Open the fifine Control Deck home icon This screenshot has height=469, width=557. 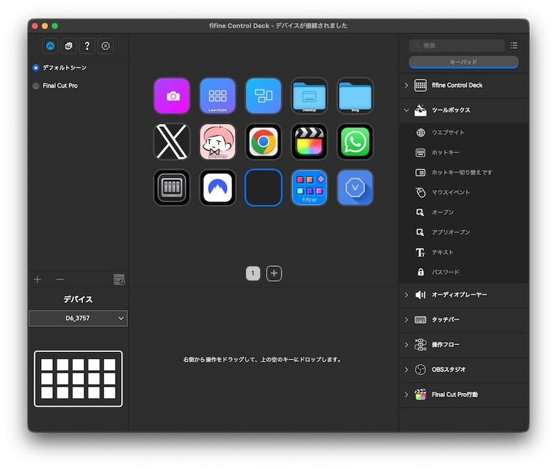click(x=49, y=45)
